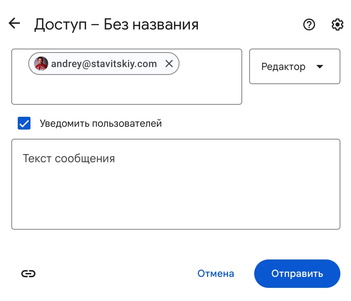Select the "Редактор" label text
This screenshot has width=351, height=301.
click(283, 67)
